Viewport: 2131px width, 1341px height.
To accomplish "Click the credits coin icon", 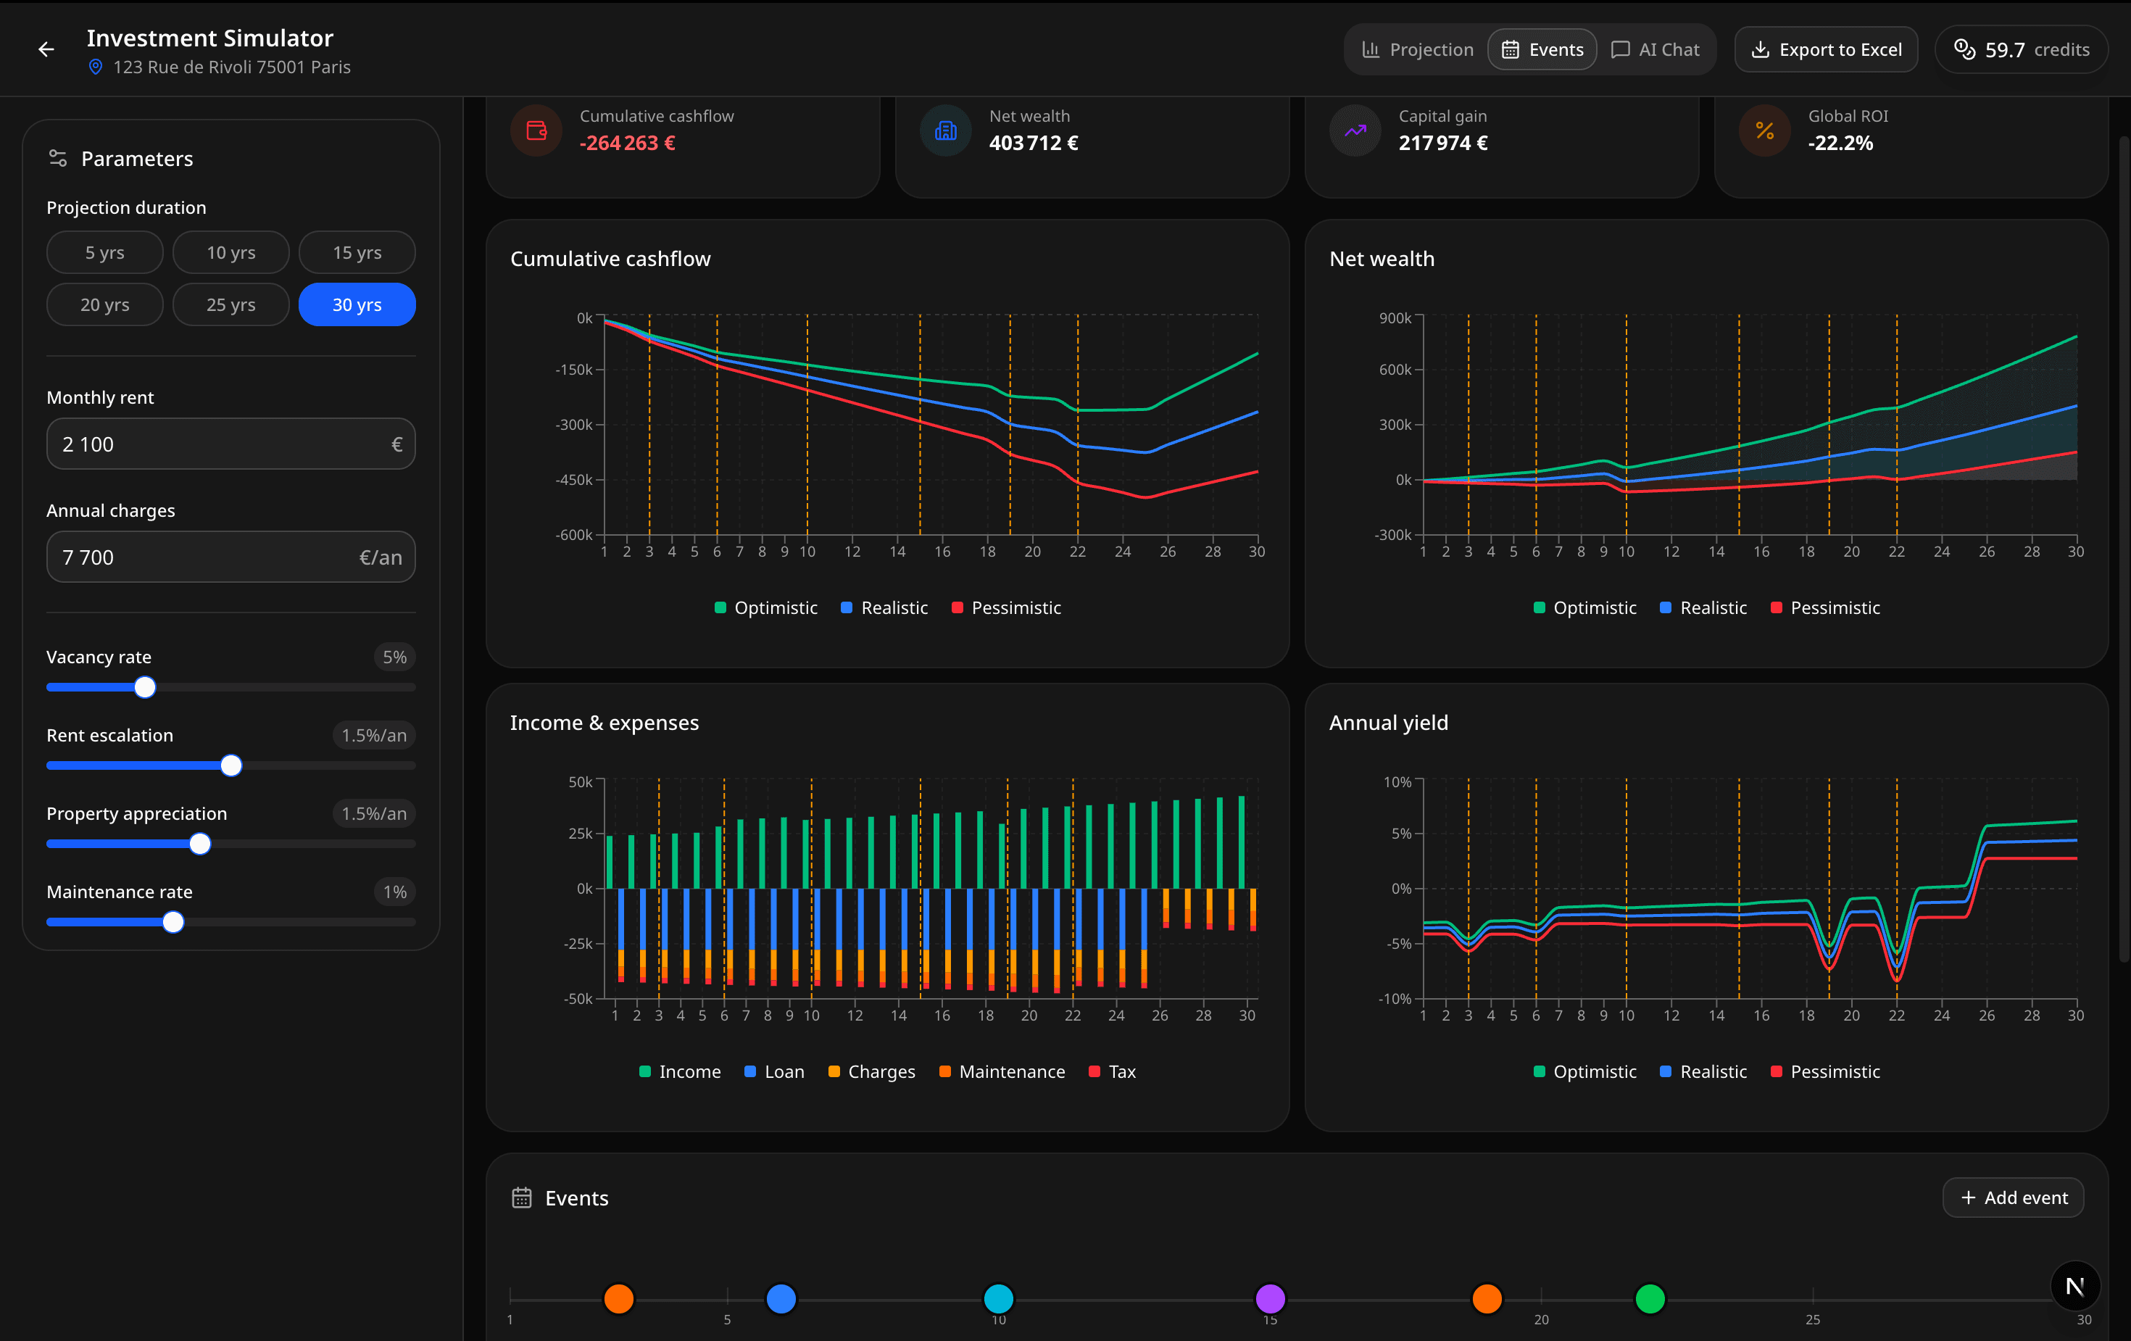I will click(1964, 49).
